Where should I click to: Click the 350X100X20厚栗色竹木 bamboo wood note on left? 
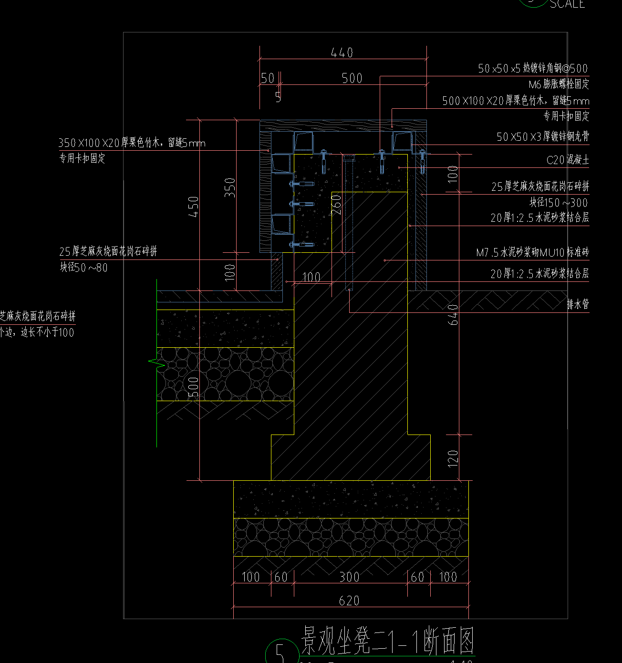(x=131, y=143)
